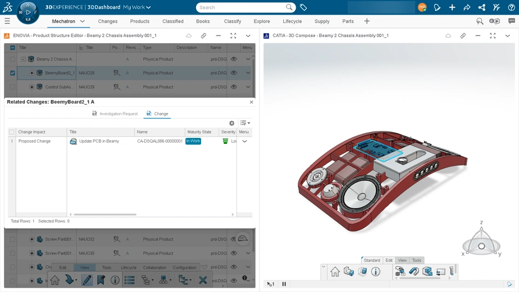519x292 pixels.
Task: Open the chat bubble icon in the tab bar
Action: pos(511,21)
